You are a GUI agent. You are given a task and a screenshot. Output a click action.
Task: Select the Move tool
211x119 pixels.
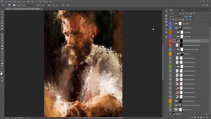tap(2, 12)
